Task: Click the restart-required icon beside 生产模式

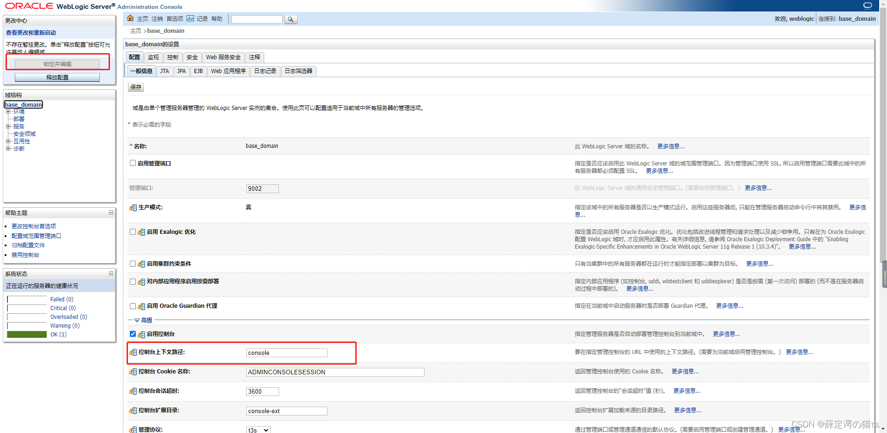Action: click(x=133, y=207)
